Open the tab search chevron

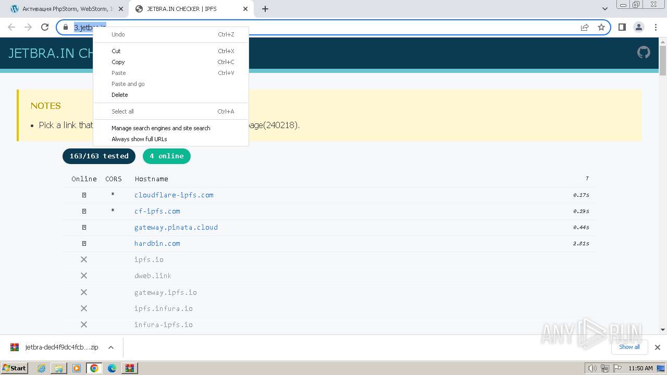coord(604,9)
